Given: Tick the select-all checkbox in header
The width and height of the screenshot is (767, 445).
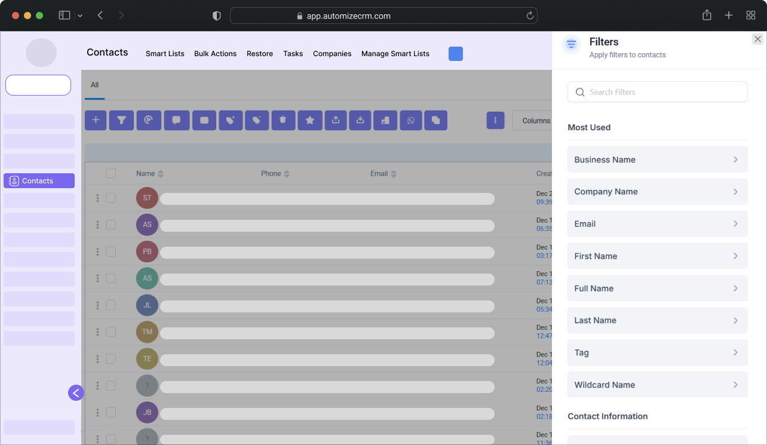Looking at the screenshot, I should point(111,173).
